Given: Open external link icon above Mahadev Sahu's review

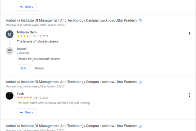Looking at the screenshot, I should point(140,21).
